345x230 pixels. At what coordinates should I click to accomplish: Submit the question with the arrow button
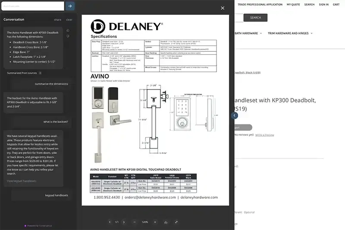coord(70,6)
